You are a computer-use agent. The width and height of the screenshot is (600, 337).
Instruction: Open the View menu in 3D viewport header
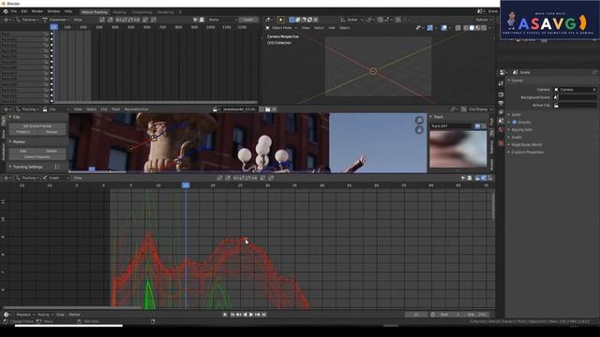tap(306, 28)
